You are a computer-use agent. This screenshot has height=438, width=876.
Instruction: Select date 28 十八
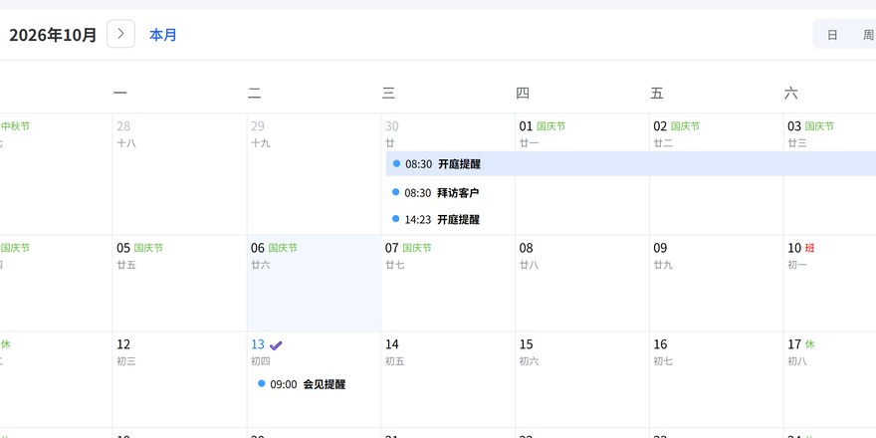pyautogui.click(x=179, y=174)
